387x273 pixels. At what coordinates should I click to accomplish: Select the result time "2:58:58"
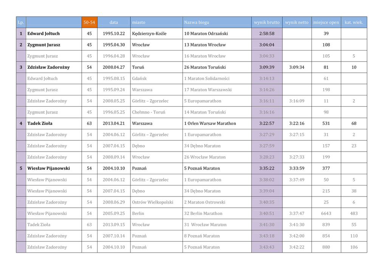(x=267, y=34)
